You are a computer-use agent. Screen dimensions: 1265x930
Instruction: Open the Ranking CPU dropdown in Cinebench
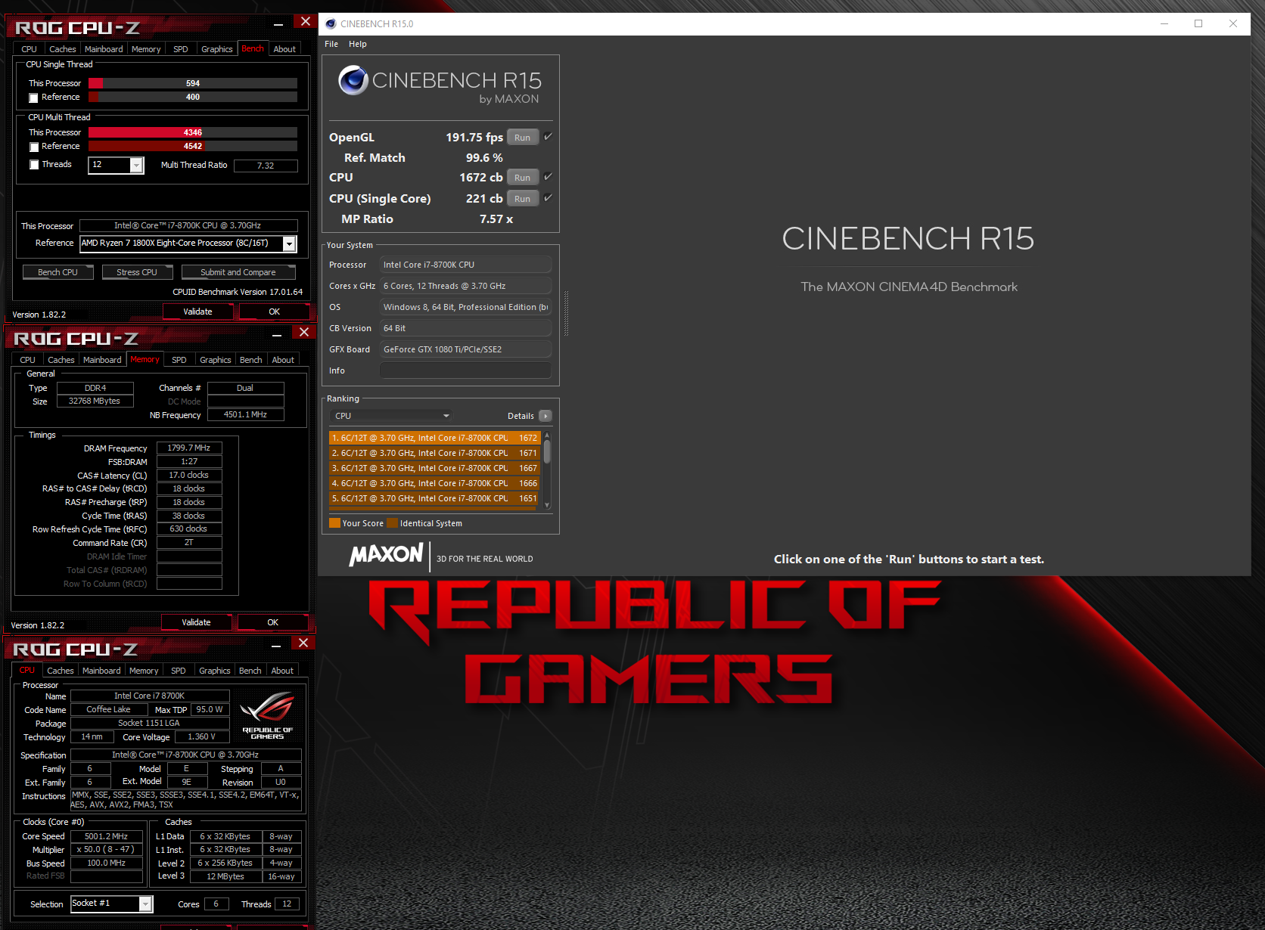point(392,416)
